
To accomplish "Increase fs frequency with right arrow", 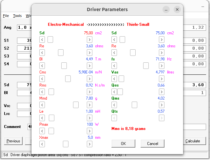I will (x=162, y=66).
